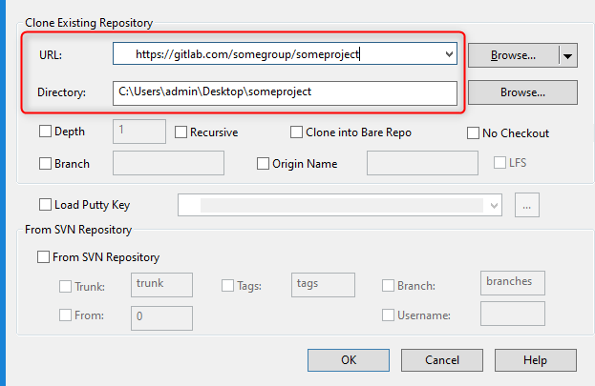
Task: Enable the From SVN Repository checkbox
Action: (x=43, y=257)
